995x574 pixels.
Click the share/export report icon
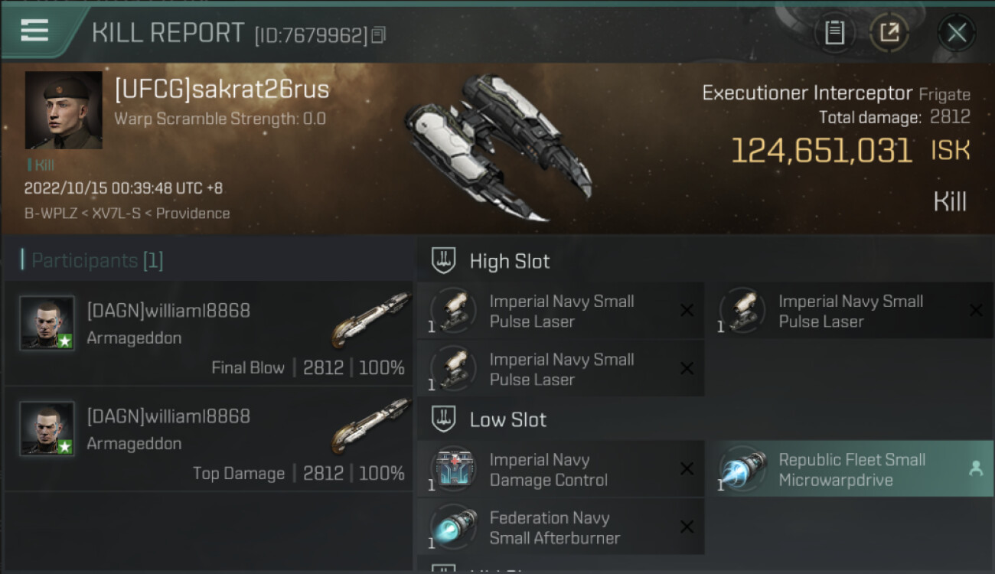(x=889, y=32)
